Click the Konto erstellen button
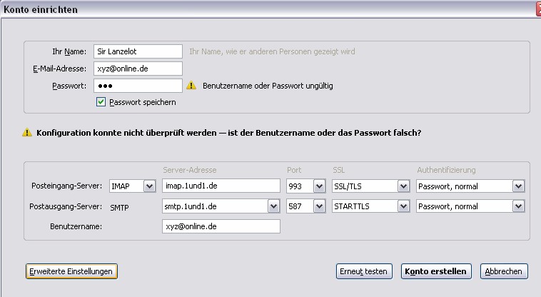Image resolution: width=541 pixels, height=297 pixels. coord(435,271)
